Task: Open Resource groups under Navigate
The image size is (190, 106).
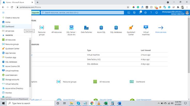Action: (x=66, y=82)
